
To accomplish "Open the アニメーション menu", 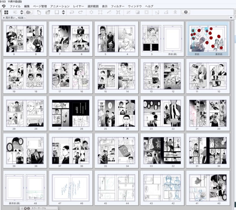I will (60, 6).
